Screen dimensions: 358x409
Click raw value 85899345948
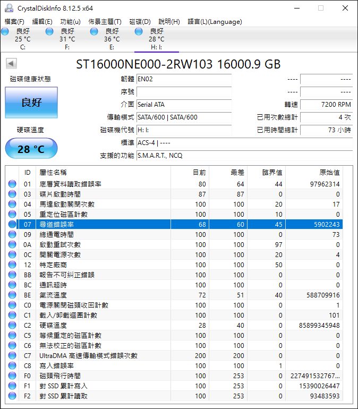(319, 326)
